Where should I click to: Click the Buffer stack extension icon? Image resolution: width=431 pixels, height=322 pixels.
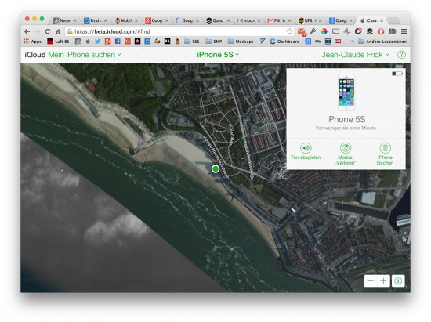click(x=370, y=31)
